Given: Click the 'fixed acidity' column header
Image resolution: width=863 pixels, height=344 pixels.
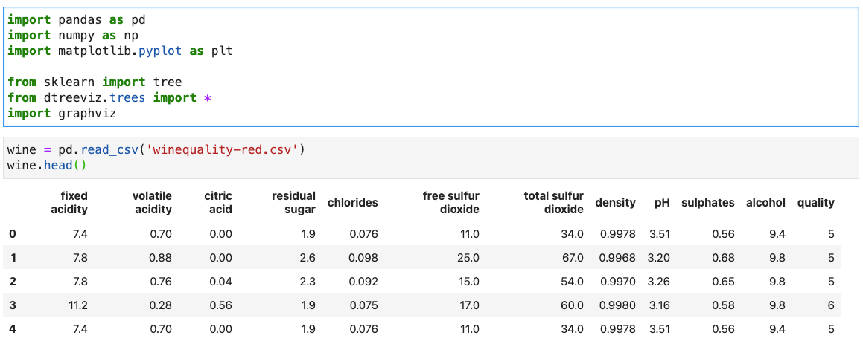Looking at the screenshot, I should [69, 202].
